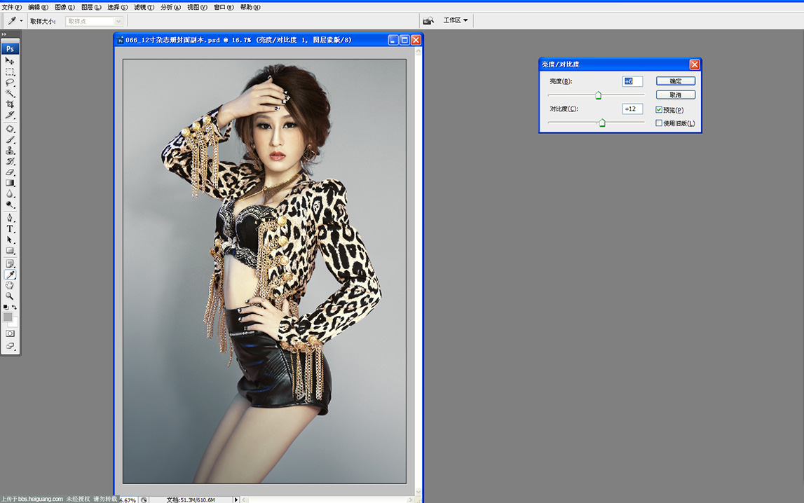
Task: Open the 工作区 workspace dropdown
Action: (x=456, y=20)
